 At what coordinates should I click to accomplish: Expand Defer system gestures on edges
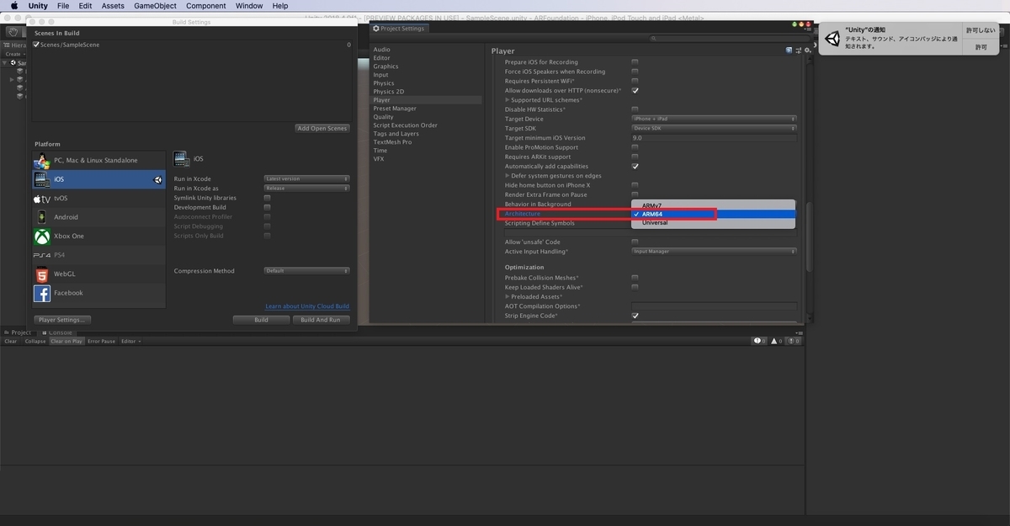click(507, 176)
